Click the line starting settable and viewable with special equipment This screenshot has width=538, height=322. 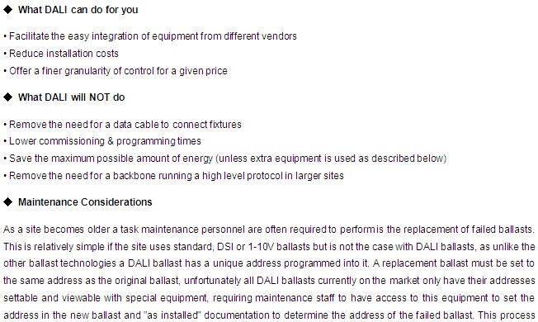pos(269,297)
